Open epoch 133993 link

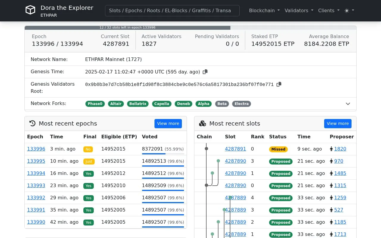pyautogui.click(x=36, y=185)
